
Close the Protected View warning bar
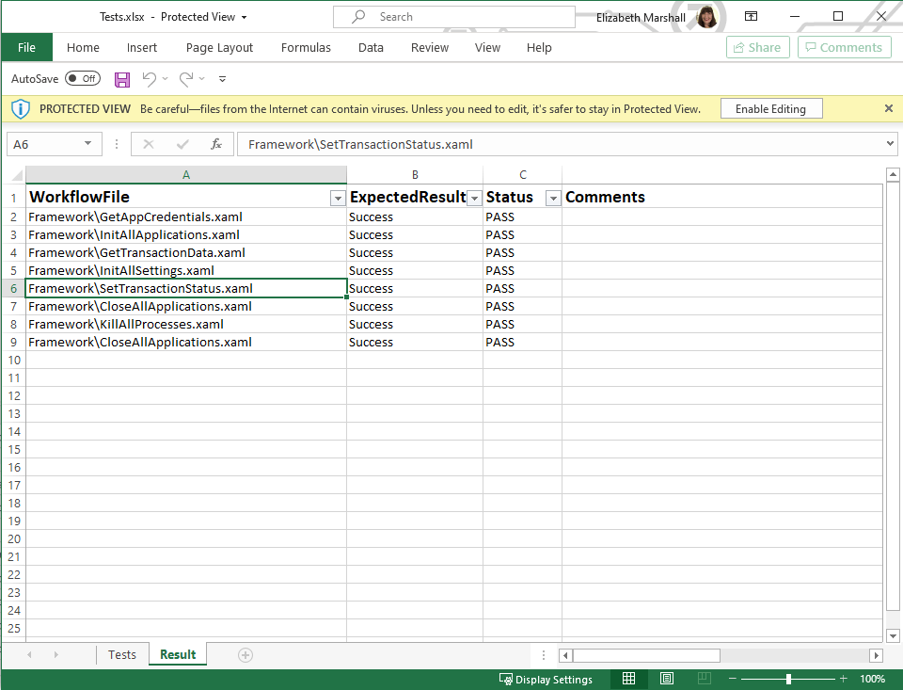click(x=889, y=108)
